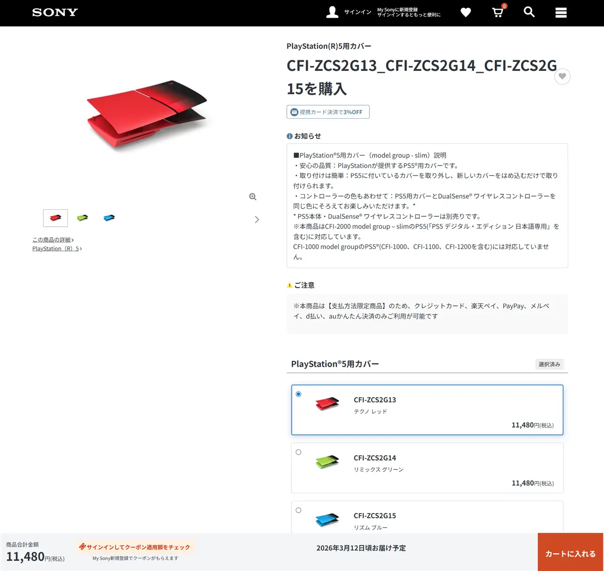The image size is (604, 571).
Task: Click the search magnifier icon
Action: coord(529,12)
